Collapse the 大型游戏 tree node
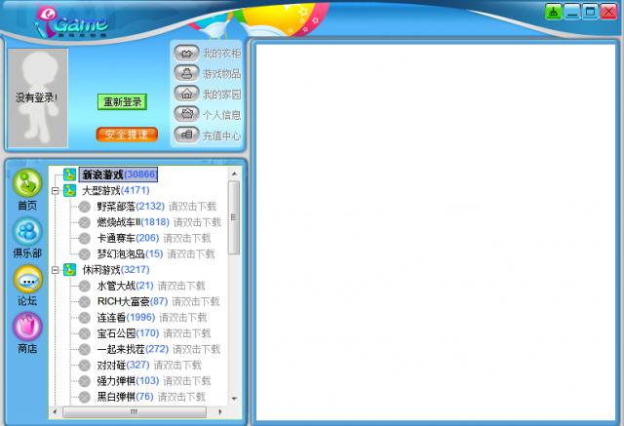624x426 pixels. pyautogui.click(x=56, y=191)
